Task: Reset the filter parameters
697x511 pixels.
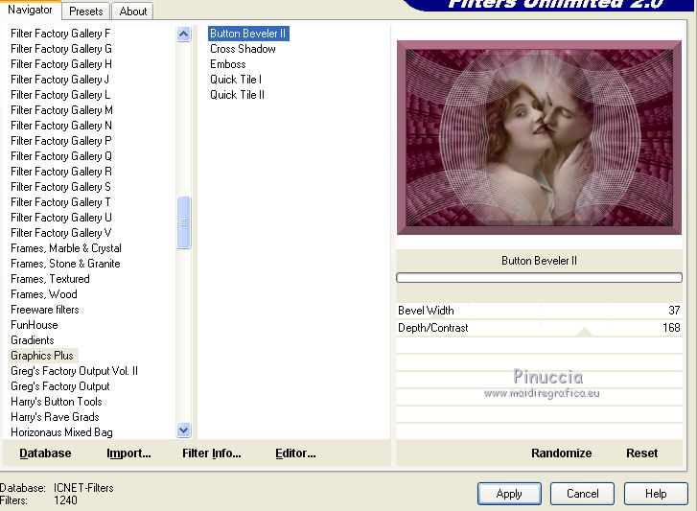Action: point(642,453)
